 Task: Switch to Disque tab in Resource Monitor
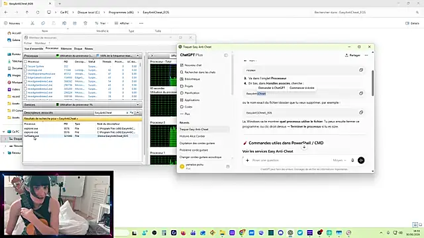[x=78, y=48]
